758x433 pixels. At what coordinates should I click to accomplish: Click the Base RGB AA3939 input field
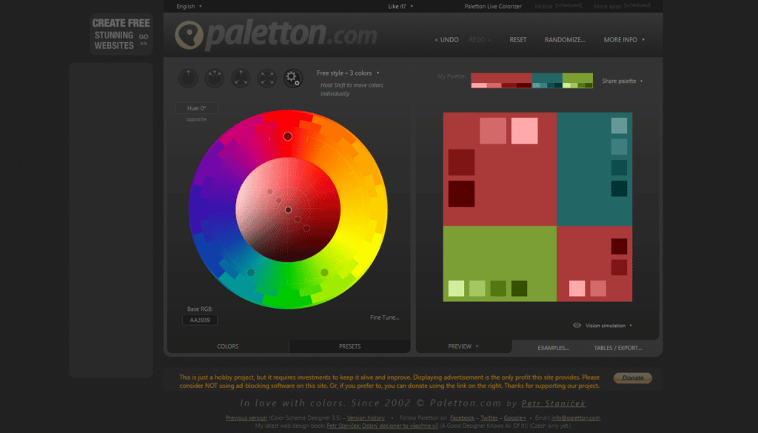coord(200,320)
